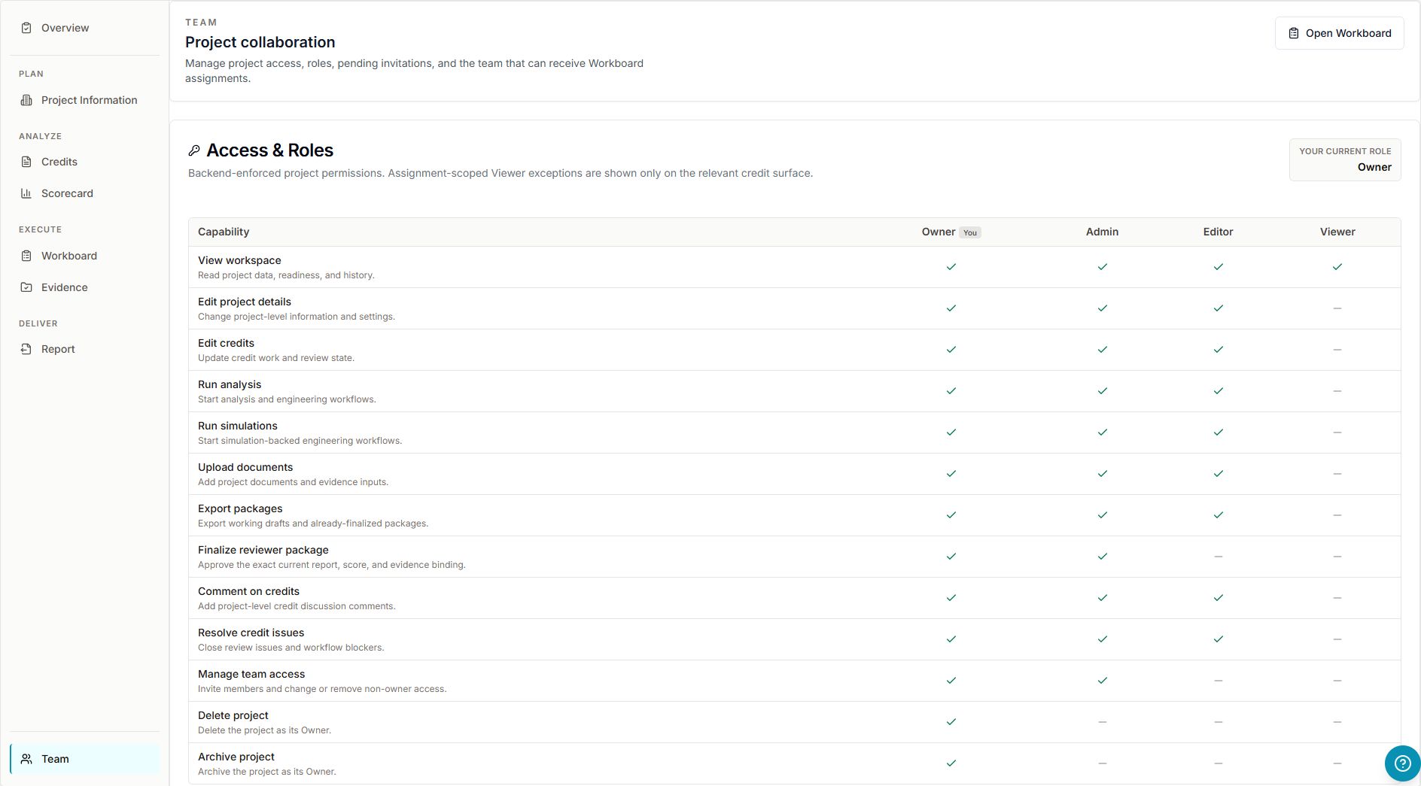Image resolution: width=1421 pixels, height=786 pixels.
Task: Click the Scorecard bar chart icon
Action: (x=26, y=193)
